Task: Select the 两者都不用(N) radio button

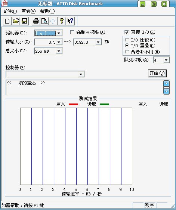Action: coord(127,52)
